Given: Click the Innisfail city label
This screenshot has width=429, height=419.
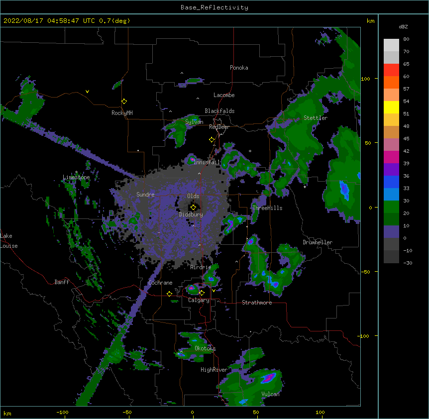Looking at the screenshot, I should tap(207, 162).
